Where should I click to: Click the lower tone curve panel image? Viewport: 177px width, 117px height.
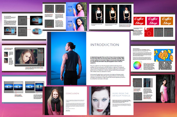click(x=49, y=24)
